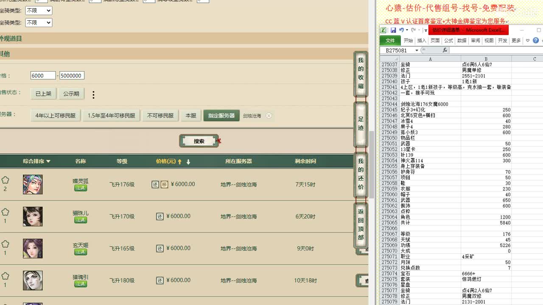Open the three-dot more options icon
Viewport: 543px width, 305px height.
[x=93, y=95]
